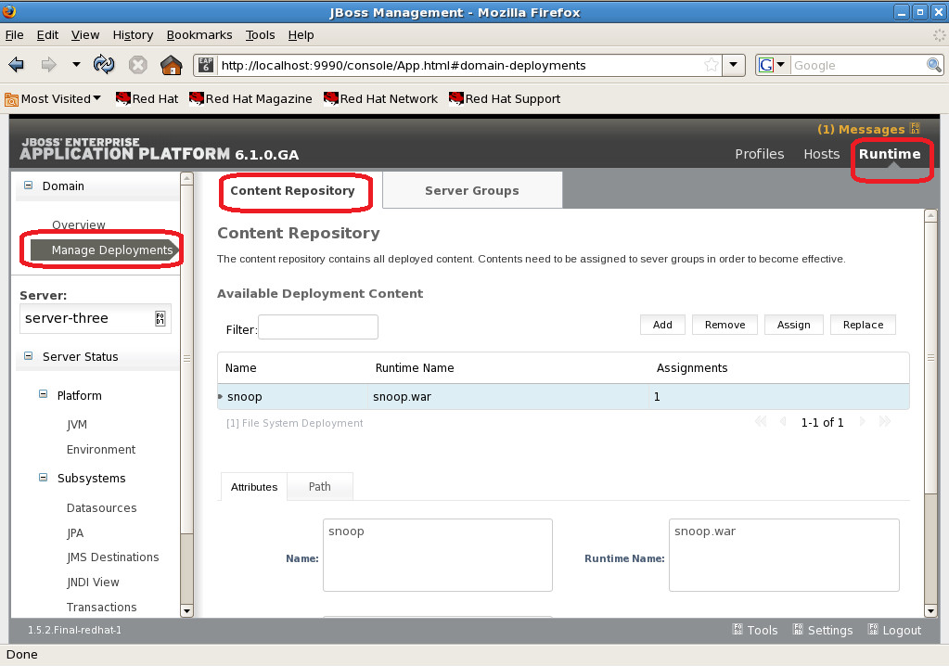The image size is (949, 666).
Task: Open the Bookmarks menu
Action: pos(199,35)
